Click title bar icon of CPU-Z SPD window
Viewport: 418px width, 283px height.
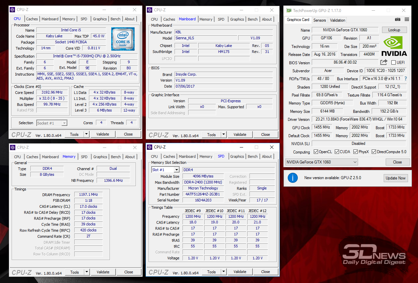150,147
